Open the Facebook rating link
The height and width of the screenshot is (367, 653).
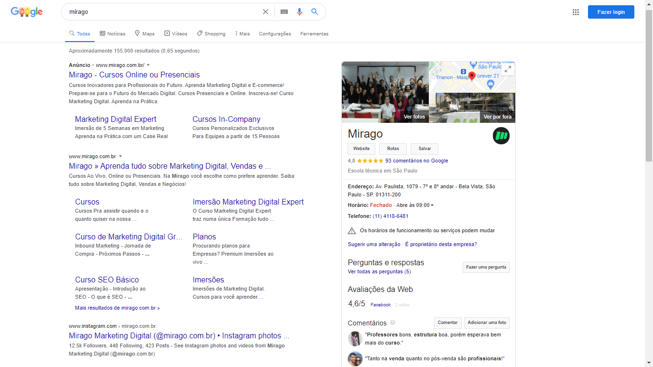(x=381, y=305)
